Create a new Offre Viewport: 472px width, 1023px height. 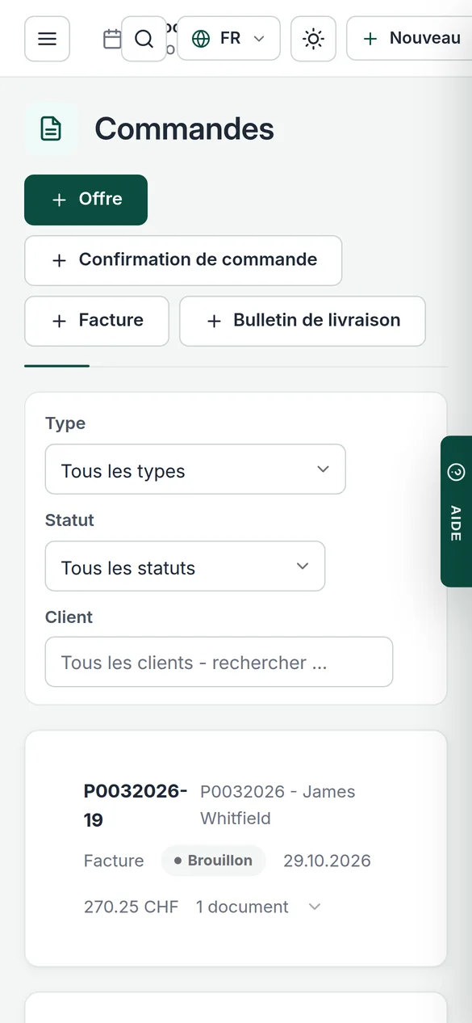(x=86, y=200)
